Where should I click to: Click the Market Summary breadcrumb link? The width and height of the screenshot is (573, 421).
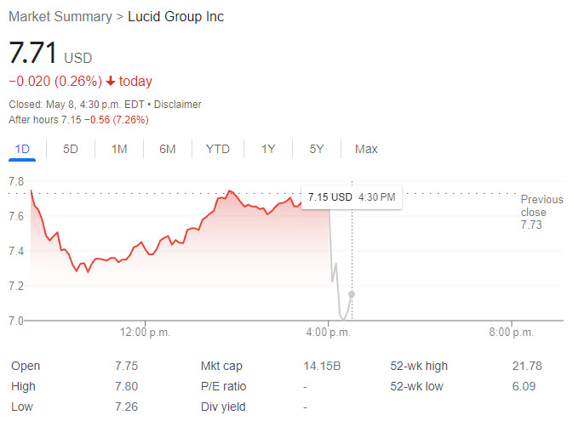(60, 17)
